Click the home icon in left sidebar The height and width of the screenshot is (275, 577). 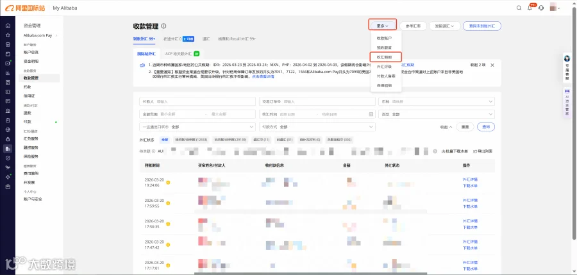[x=8, y=26]
